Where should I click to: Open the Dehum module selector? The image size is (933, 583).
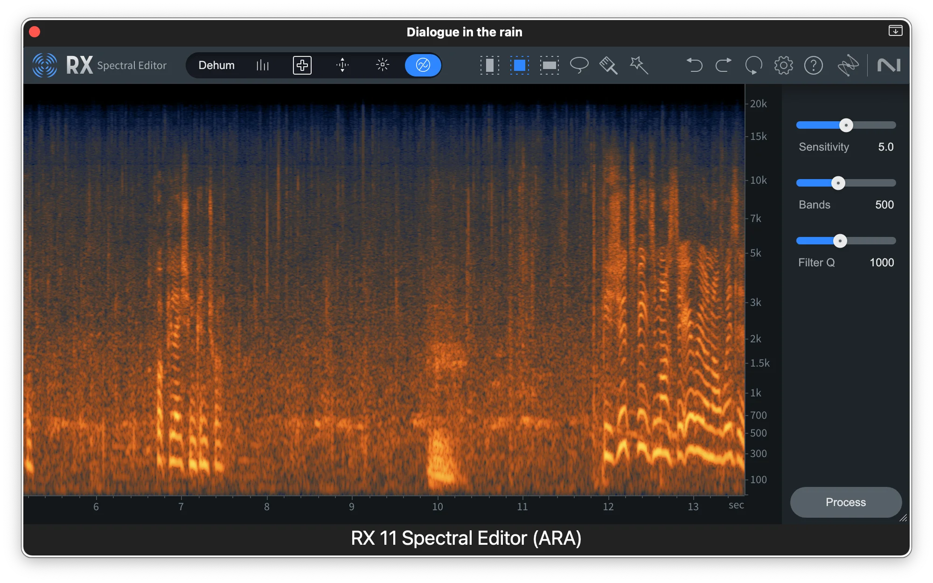coord(217,65)
